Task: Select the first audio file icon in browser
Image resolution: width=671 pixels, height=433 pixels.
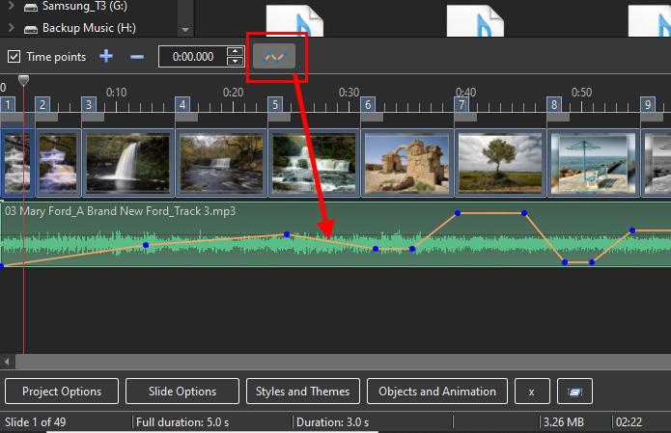Action: (290, 20)
